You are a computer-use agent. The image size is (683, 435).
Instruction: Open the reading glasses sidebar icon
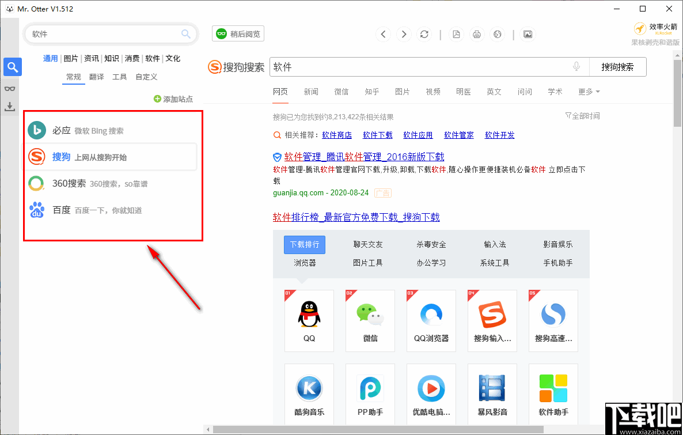10,89
